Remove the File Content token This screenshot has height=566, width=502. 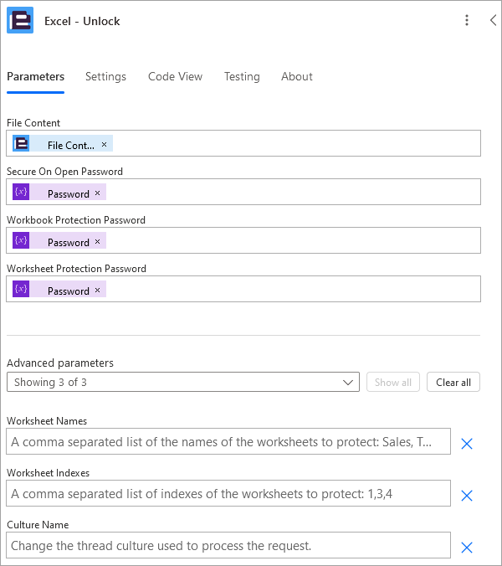pyautogui.click(x=104, y=144)
